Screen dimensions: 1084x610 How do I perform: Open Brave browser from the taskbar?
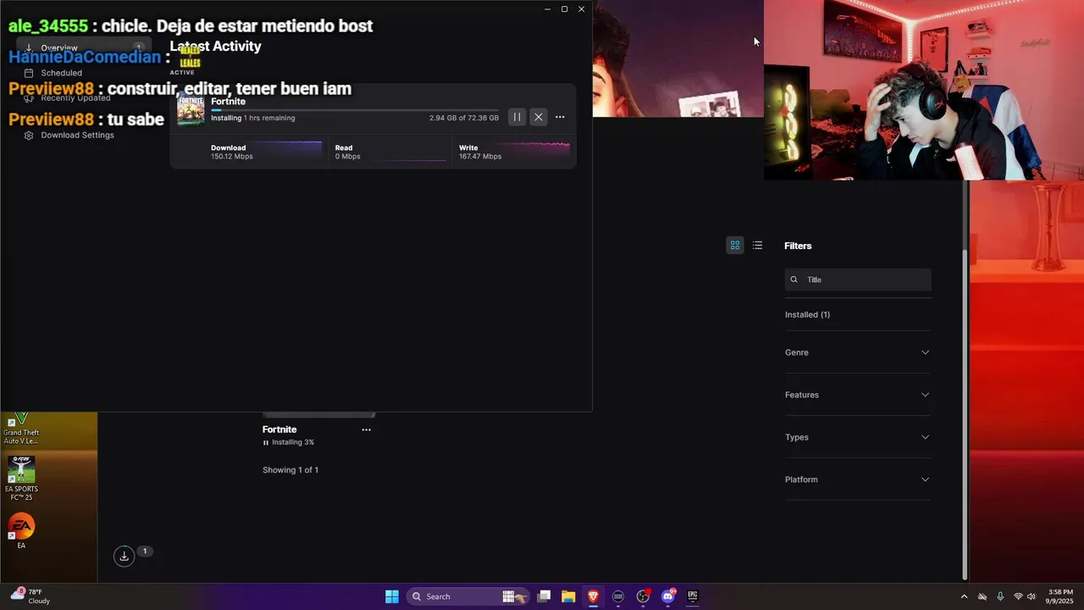(594, 596)
